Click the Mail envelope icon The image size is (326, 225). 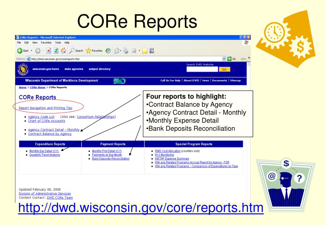117,51
